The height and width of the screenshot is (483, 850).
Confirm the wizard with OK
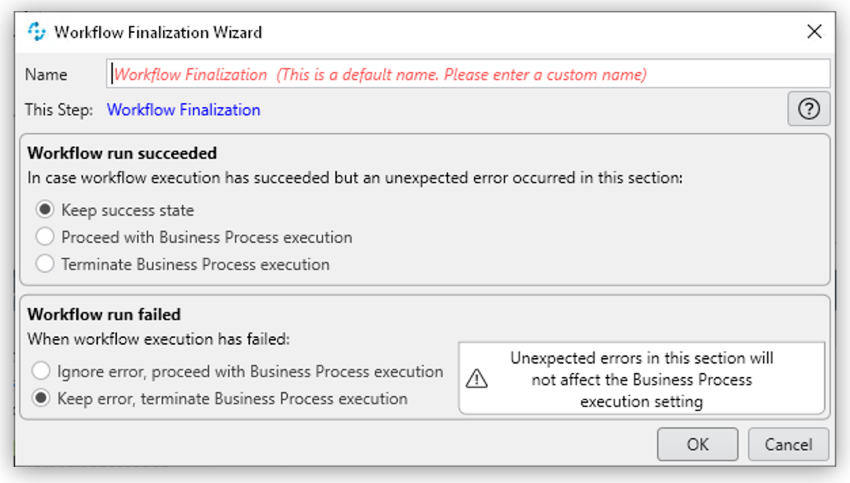697,444
